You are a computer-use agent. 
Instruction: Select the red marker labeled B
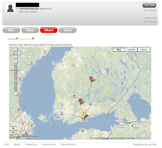[x=91, y=79]
